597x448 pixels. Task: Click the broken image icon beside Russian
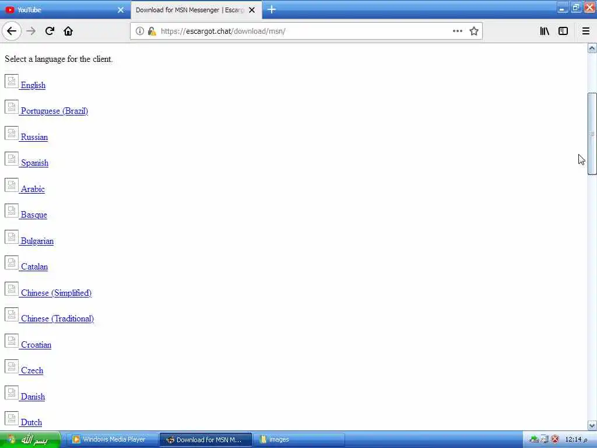12,133
